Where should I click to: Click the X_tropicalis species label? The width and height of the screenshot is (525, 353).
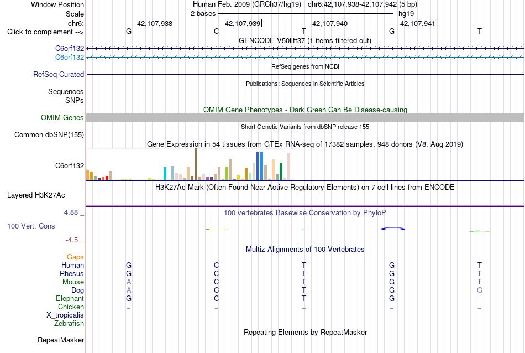pyautogui.click(x=65, y=315)
